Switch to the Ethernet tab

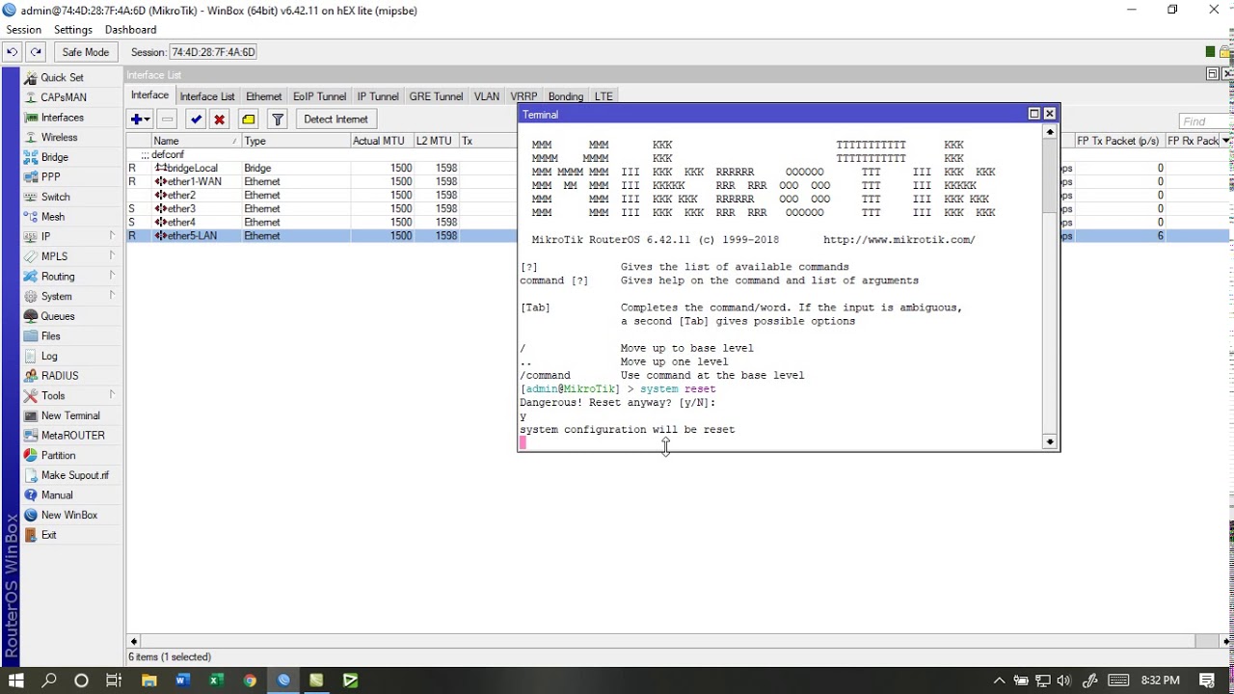coord(263,96)
